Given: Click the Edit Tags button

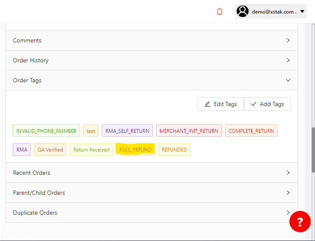Looking at the screenshot, I should click(x=220, y=104).
